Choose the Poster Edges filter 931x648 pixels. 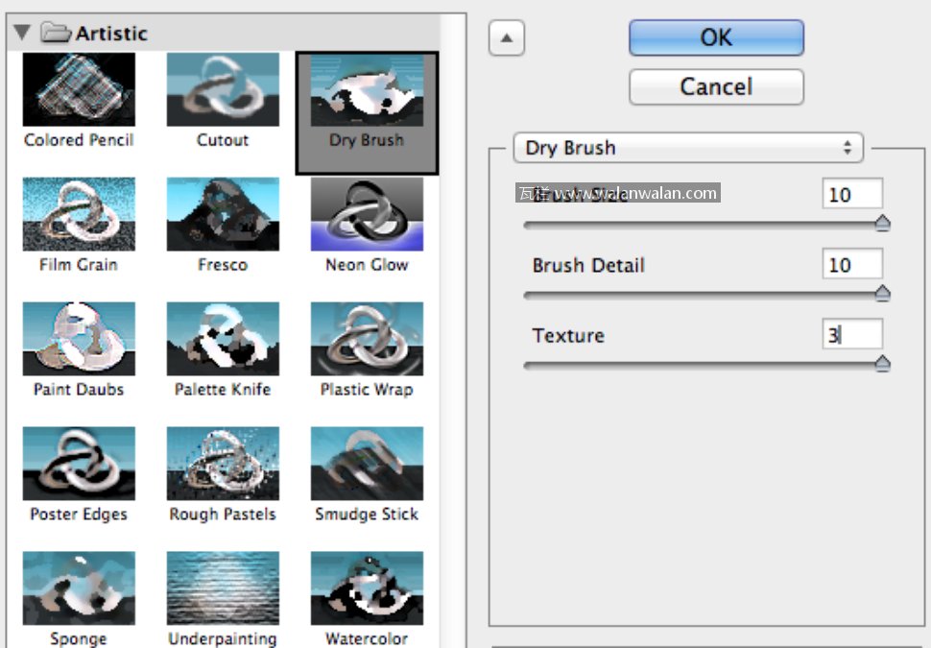(79, 464)
